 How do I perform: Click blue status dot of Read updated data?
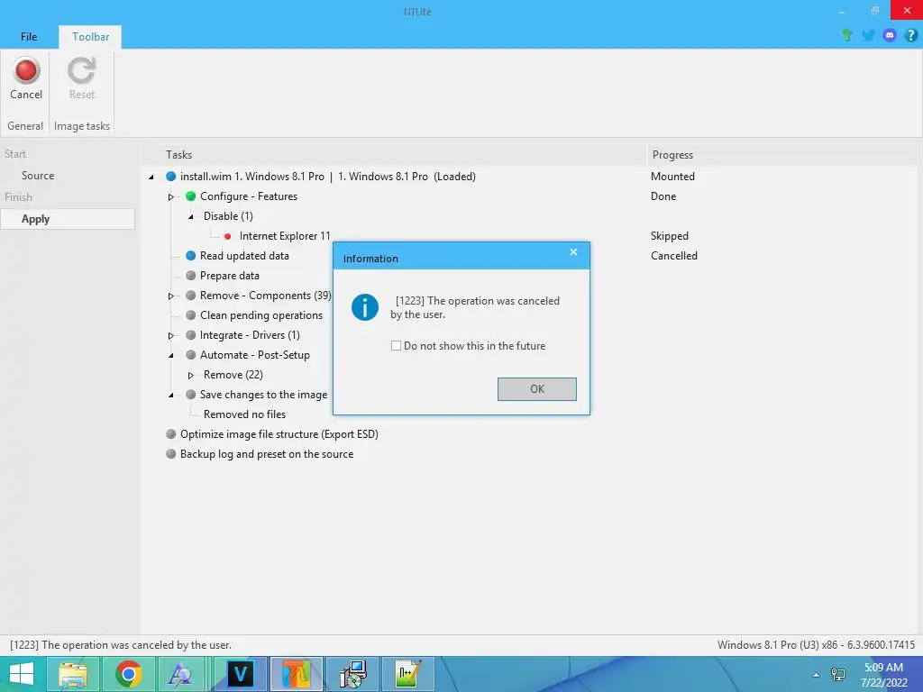[x=191, y=255]
